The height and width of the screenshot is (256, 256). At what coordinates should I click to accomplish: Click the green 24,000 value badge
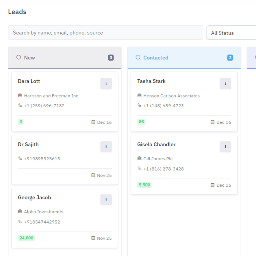[x=26, y=238]
